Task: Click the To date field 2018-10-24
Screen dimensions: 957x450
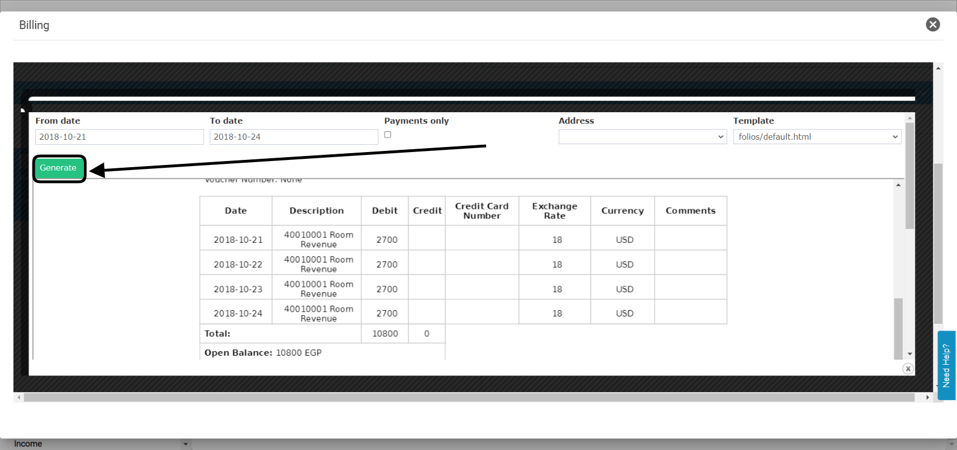Action: (294, 137)
